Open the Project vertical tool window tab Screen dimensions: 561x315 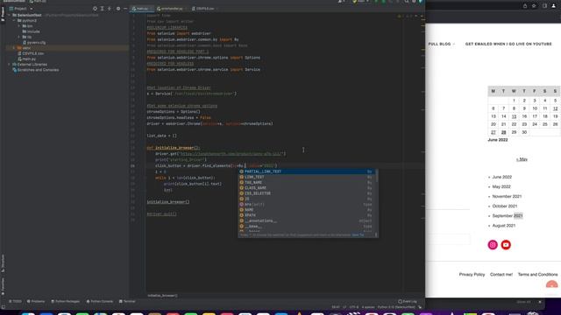(3, 14)
